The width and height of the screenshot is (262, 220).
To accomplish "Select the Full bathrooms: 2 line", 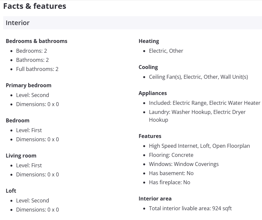I will (37, 69).
